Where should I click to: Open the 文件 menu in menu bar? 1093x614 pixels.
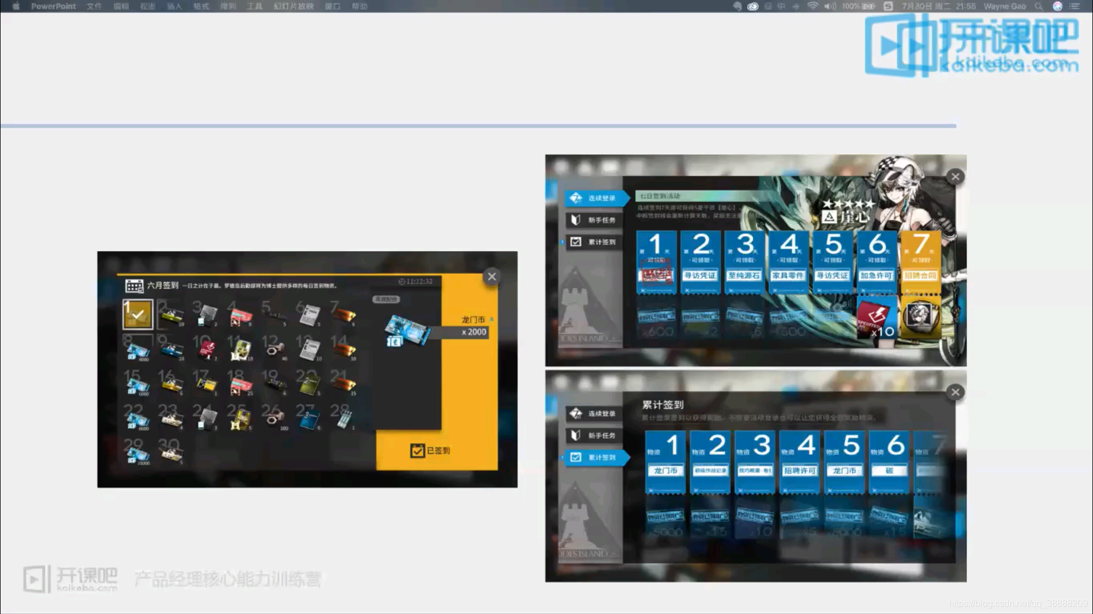tap(94, 6)
